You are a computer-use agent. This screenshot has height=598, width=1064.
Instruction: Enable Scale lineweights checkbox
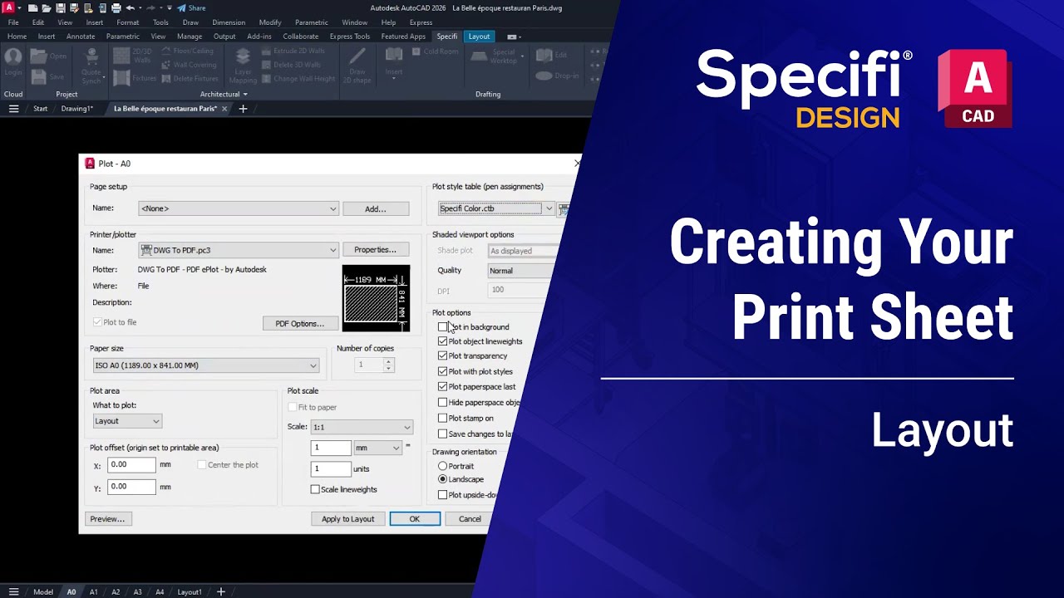(x=315, y=489)
